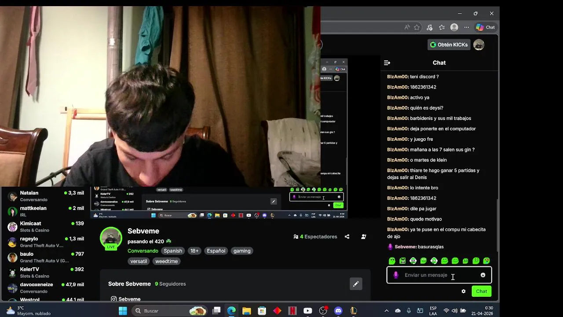Image resolution: width=563 pixels, height=317 pixels.
Task: Click the Sebveme LIVE channel avatar
Action: point(111,239)
